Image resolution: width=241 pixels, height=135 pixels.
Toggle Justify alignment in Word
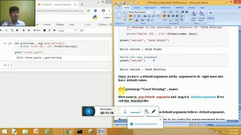tap(177, 16)
